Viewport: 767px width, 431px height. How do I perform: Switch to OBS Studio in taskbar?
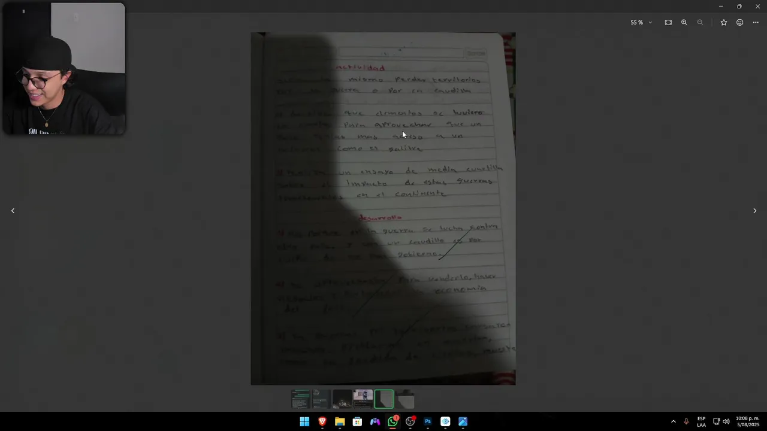pyautogui.click(x=410, y=421)
